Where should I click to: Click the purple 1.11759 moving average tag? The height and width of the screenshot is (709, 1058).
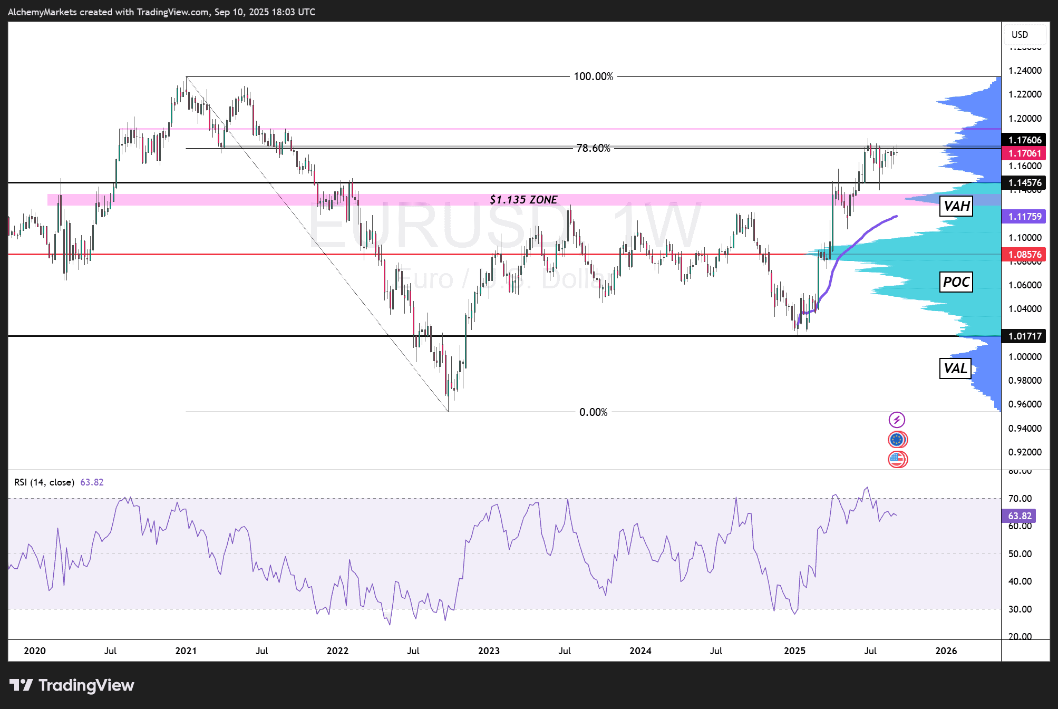point(1024,217)
